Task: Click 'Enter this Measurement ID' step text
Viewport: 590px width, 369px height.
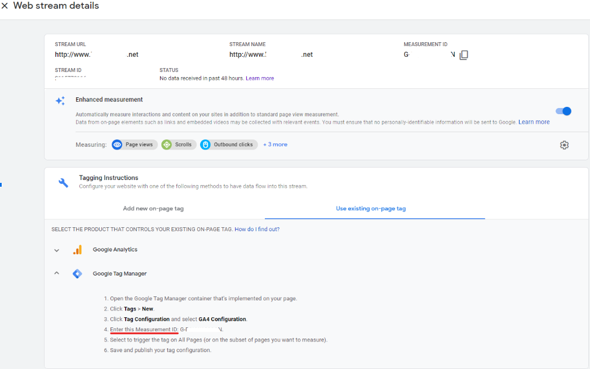Action: tap(144, 330)
